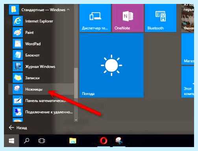Click the WordPad document icon
198x151 pixels.
coord(18,44)
